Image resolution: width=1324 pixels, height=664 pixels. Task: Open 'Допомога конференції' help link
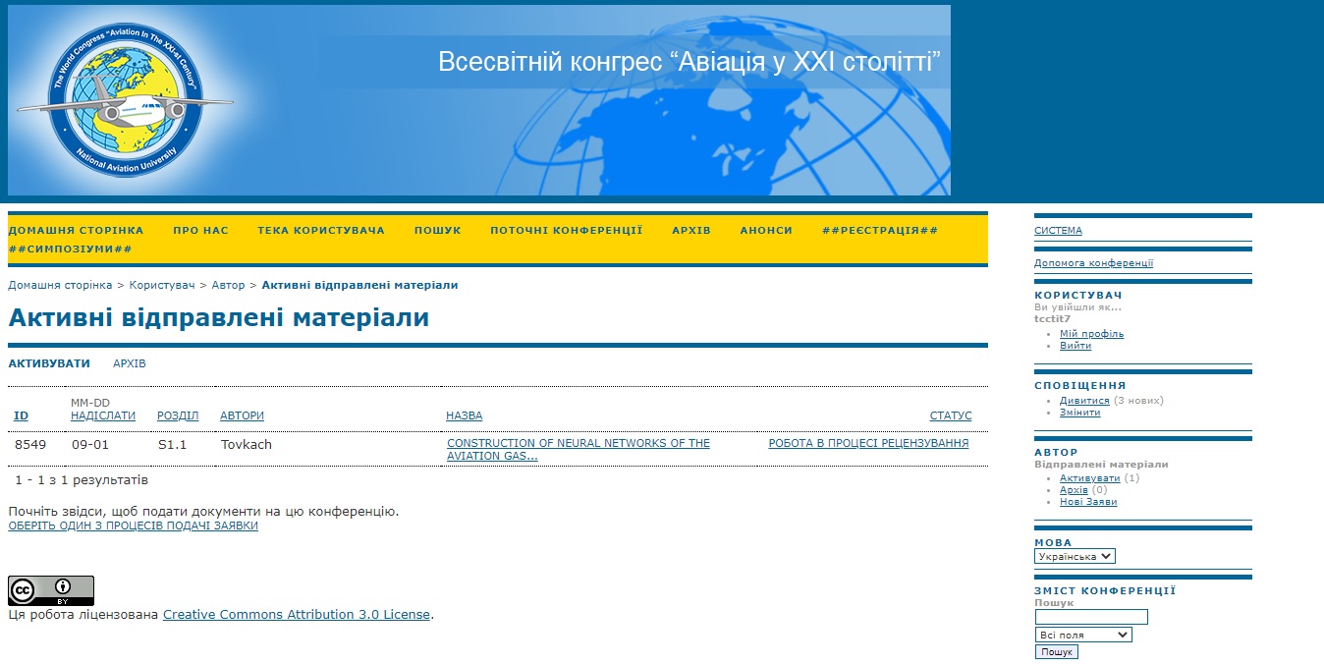[1094, 263]
